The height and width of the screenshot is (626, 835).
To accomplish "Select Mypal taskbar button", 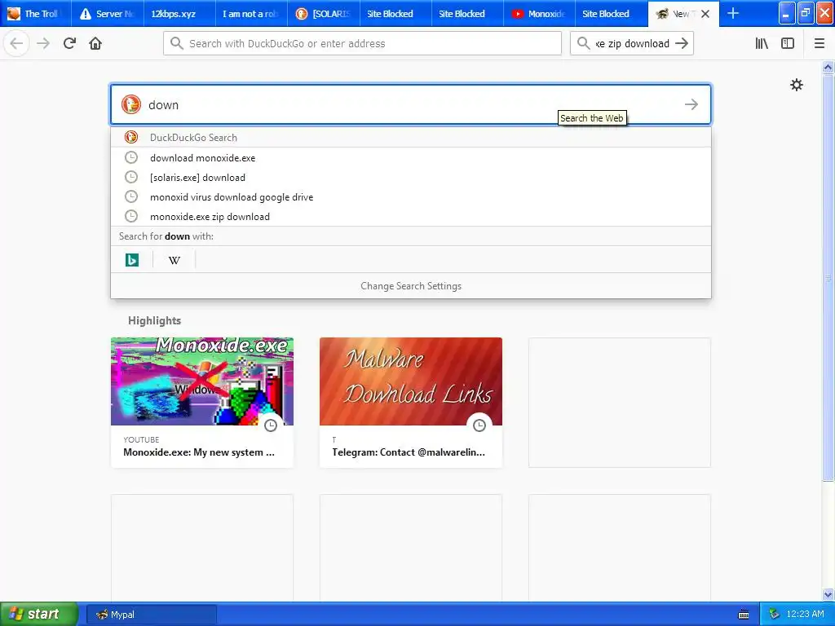I will pos(152,615).
